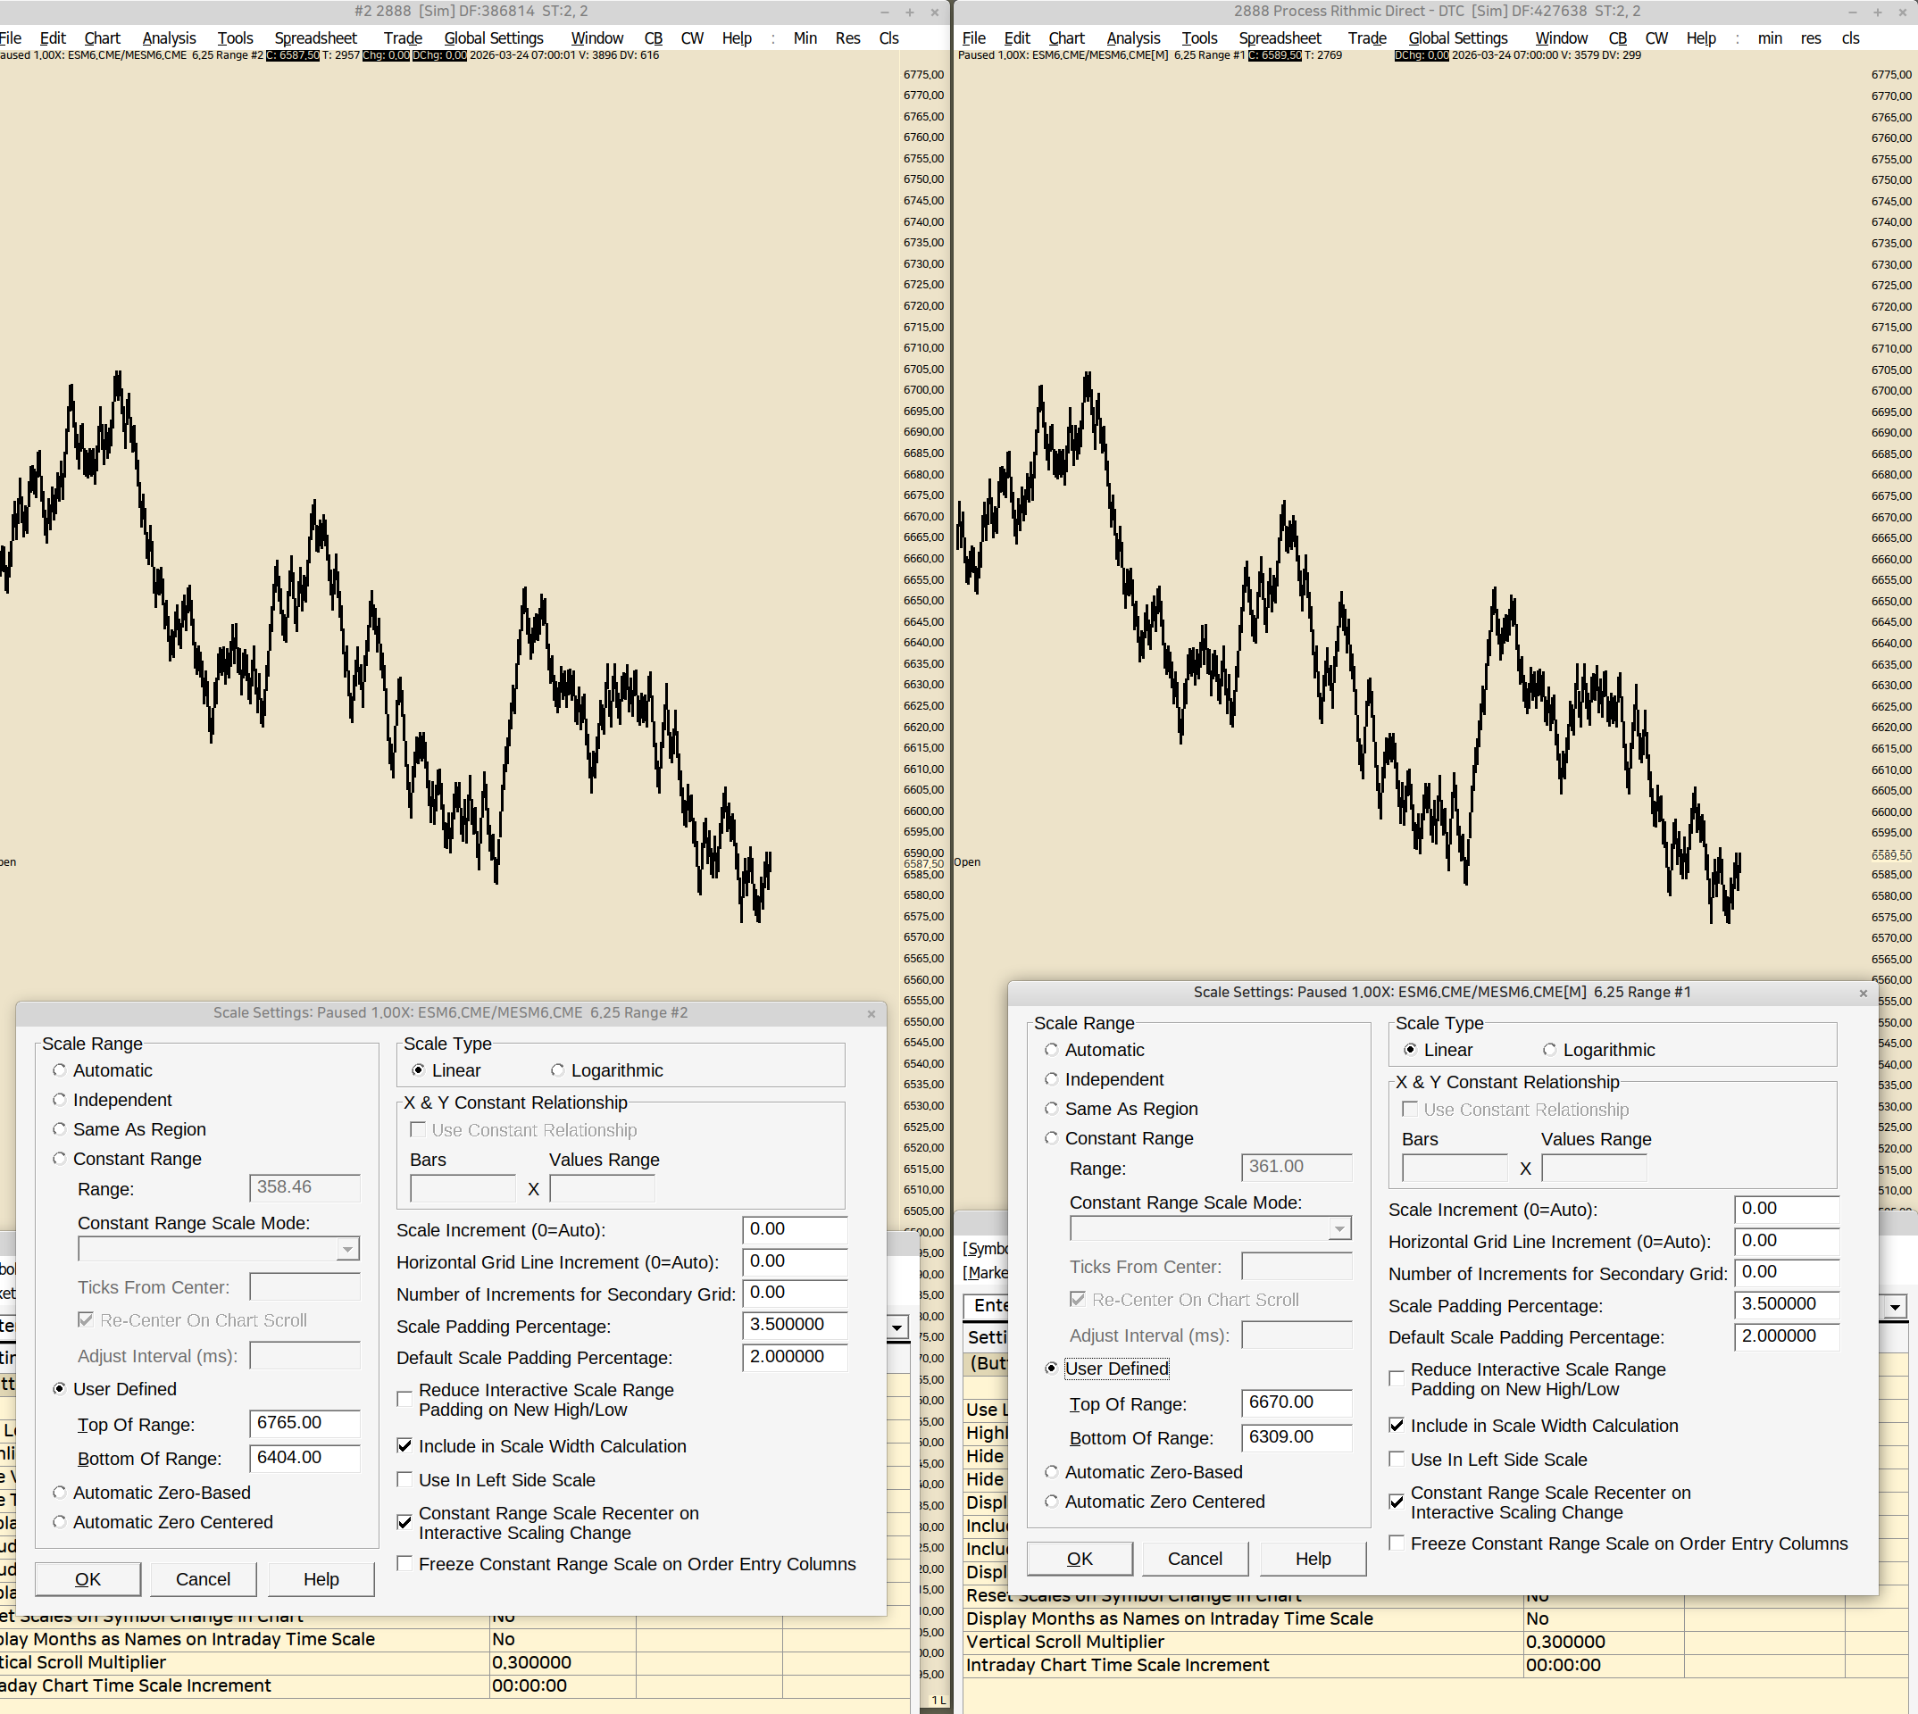Click Cls control bar button, left window
The height and width of the screenshot is (1714, 1918).
(x=888, y=37)
